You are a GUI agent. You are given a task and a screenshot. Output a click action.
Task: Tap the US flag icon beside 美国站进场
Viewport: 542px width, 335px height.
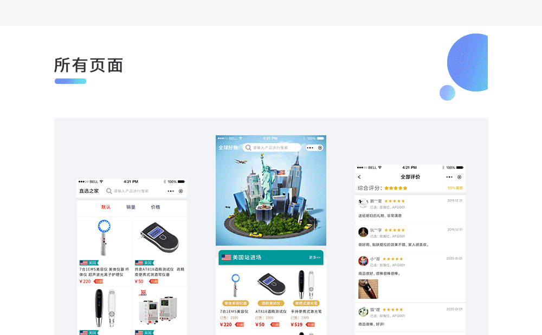226,258
